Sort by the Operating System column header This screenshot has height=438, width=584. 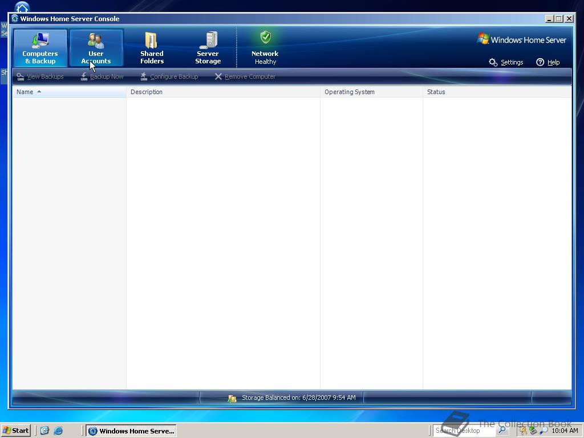(x=371, y=92)
